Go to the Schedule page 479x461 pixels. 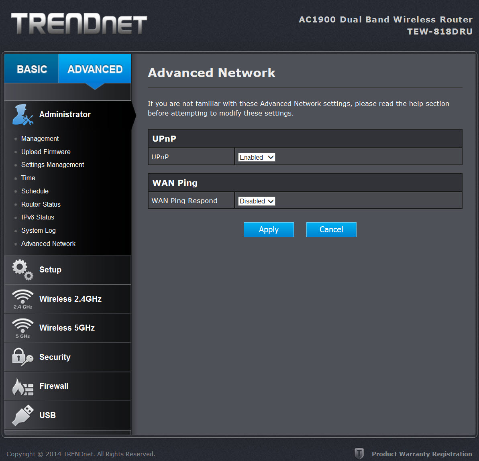coord(35,191)
